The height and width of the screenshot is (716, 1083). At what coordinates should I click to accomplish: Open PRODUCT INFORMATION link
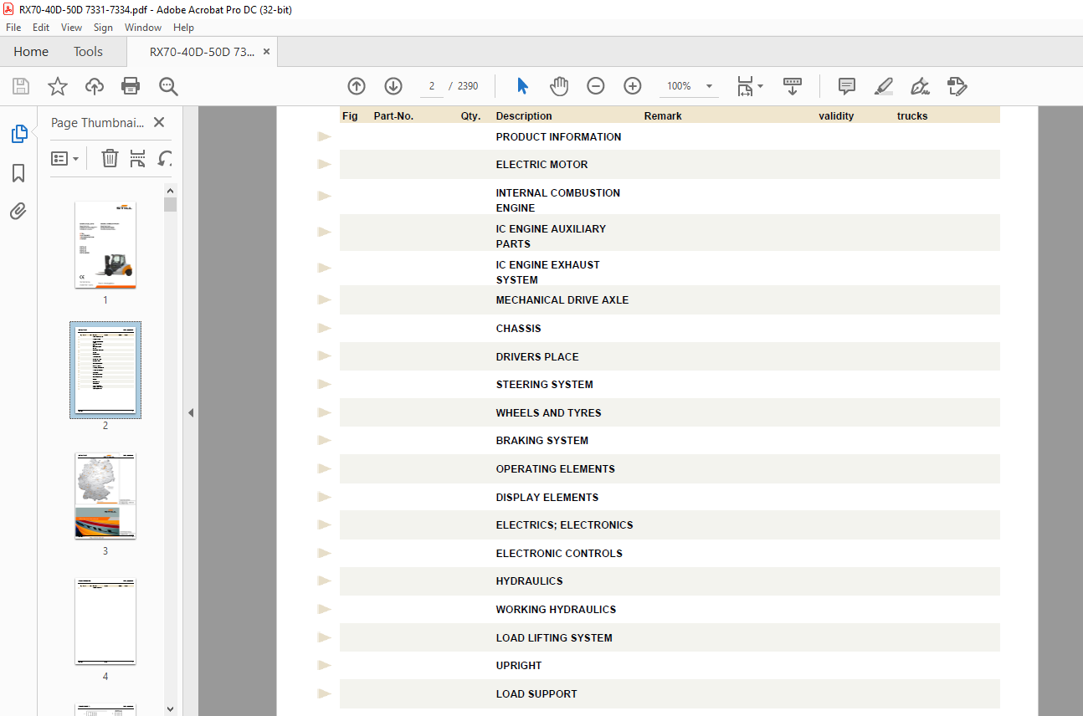point(558,136)
